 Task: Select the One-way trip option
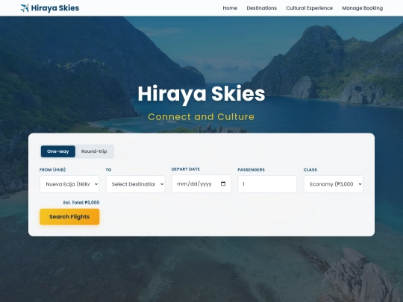pyautogui.click(x=58, y=151)
